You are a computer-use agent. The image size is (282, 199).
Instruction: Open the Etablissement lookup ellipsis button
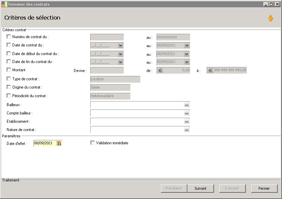(x=187, y=121)
